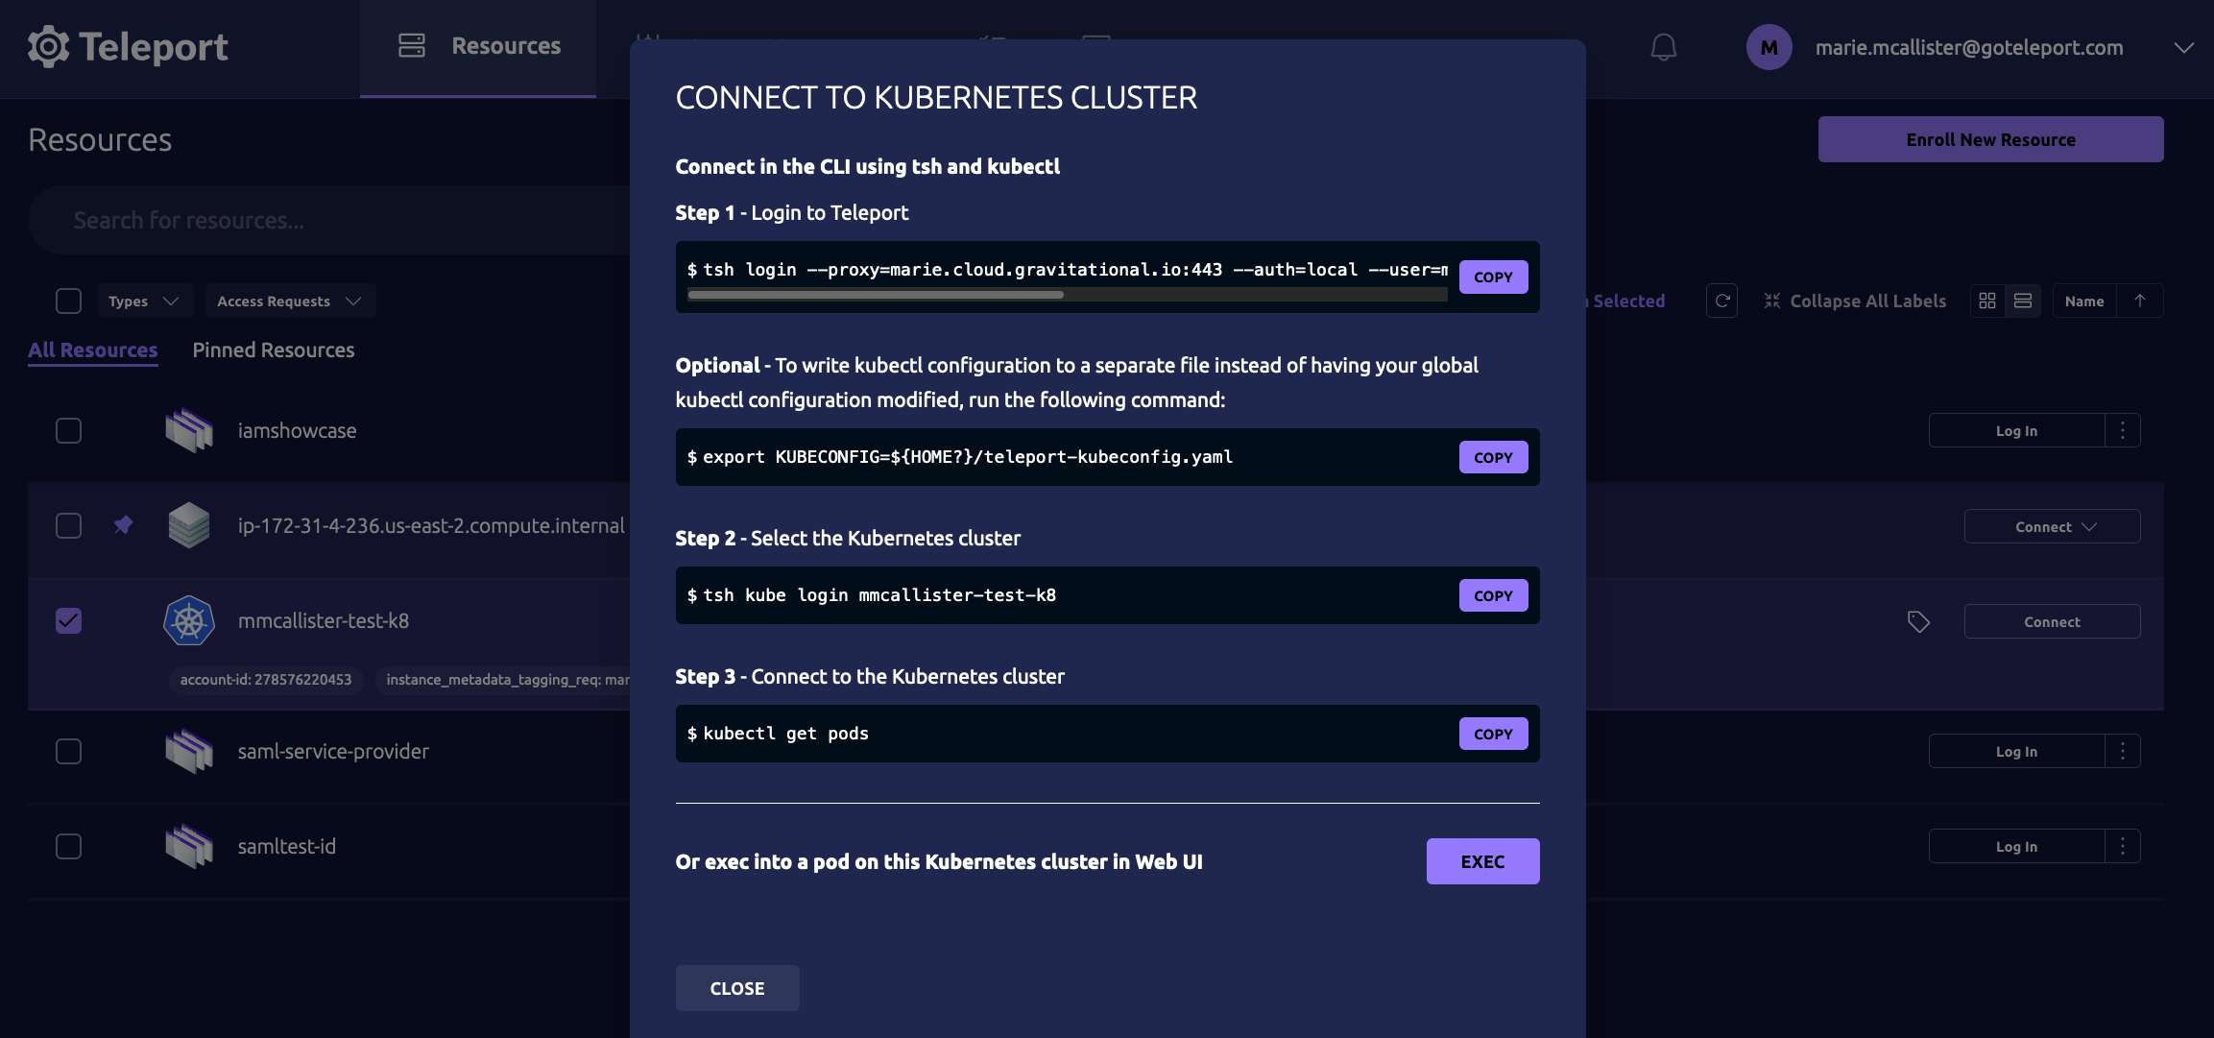Toggle the top-left select-all checkbox

[x=68, y=301]
